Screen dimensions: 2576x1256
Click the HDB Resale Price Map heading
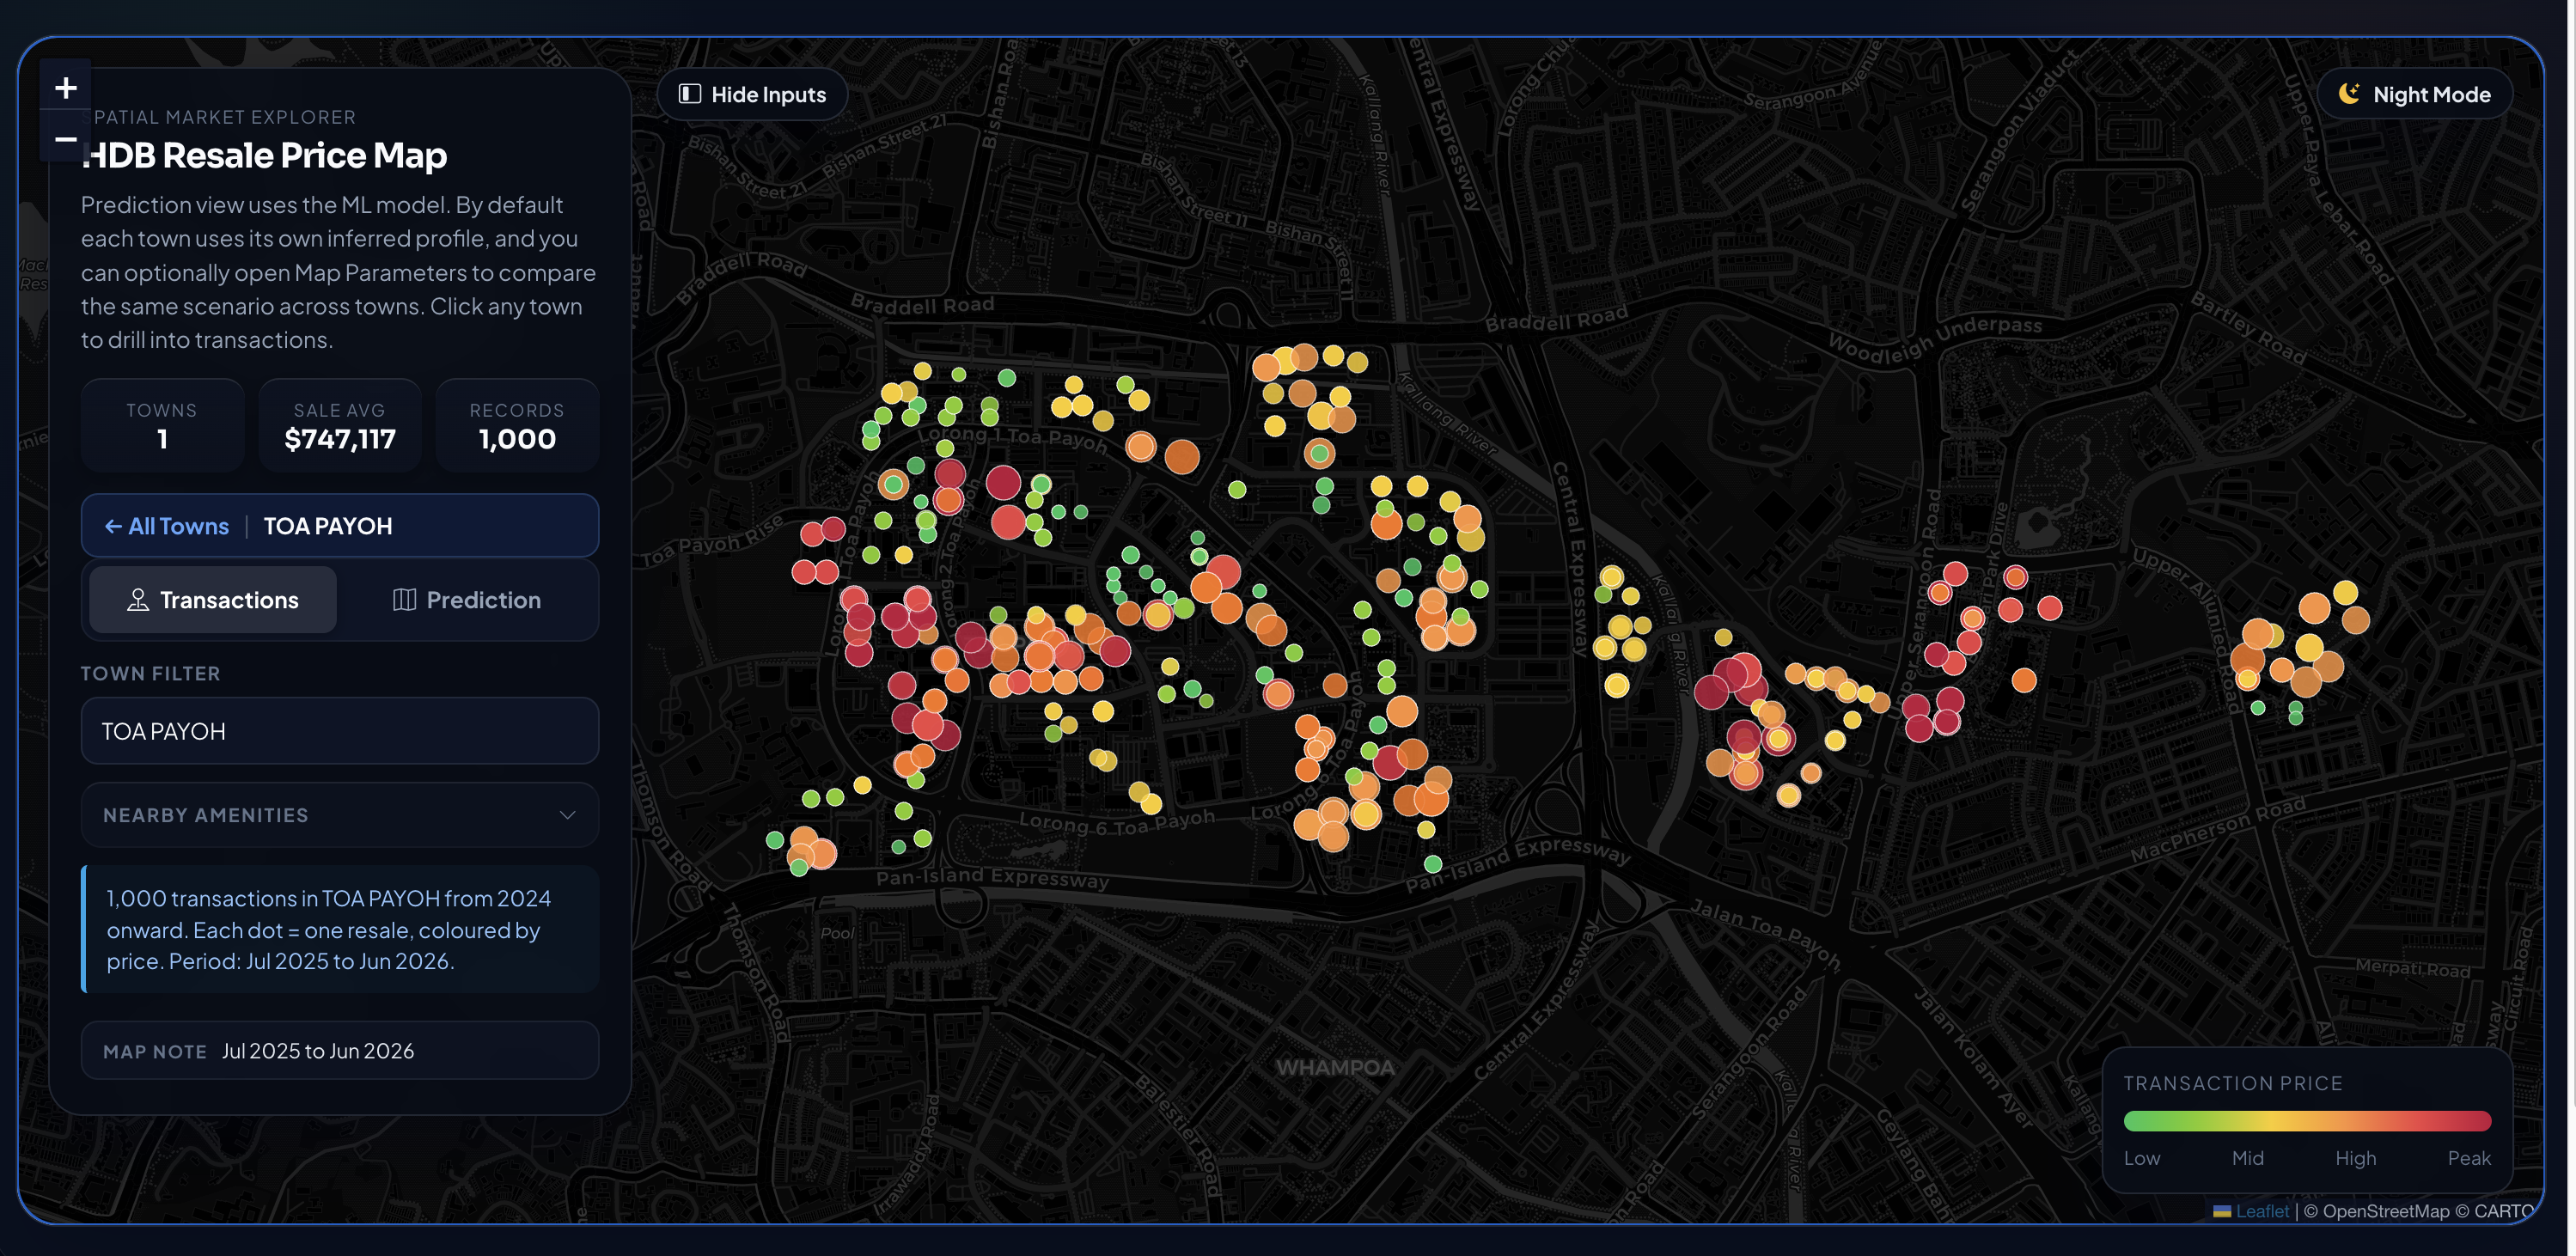[x=265, y=155]
